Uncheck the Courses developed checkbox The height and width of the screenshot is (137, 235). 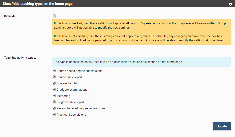coord(54,77)
